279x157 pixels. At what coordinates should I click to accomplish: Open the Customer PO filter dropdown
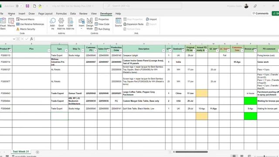[95, 51]
